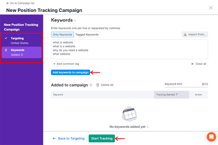
Task: Click Add keywords to campaign button
Action: coord(70,72)
